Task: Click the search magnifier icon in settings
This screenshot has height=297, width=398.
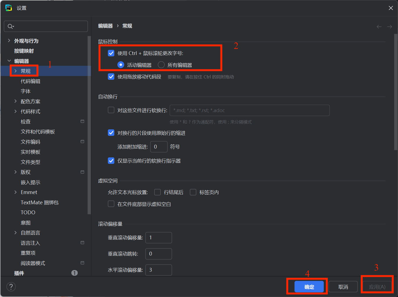Action: coord(11,26)
